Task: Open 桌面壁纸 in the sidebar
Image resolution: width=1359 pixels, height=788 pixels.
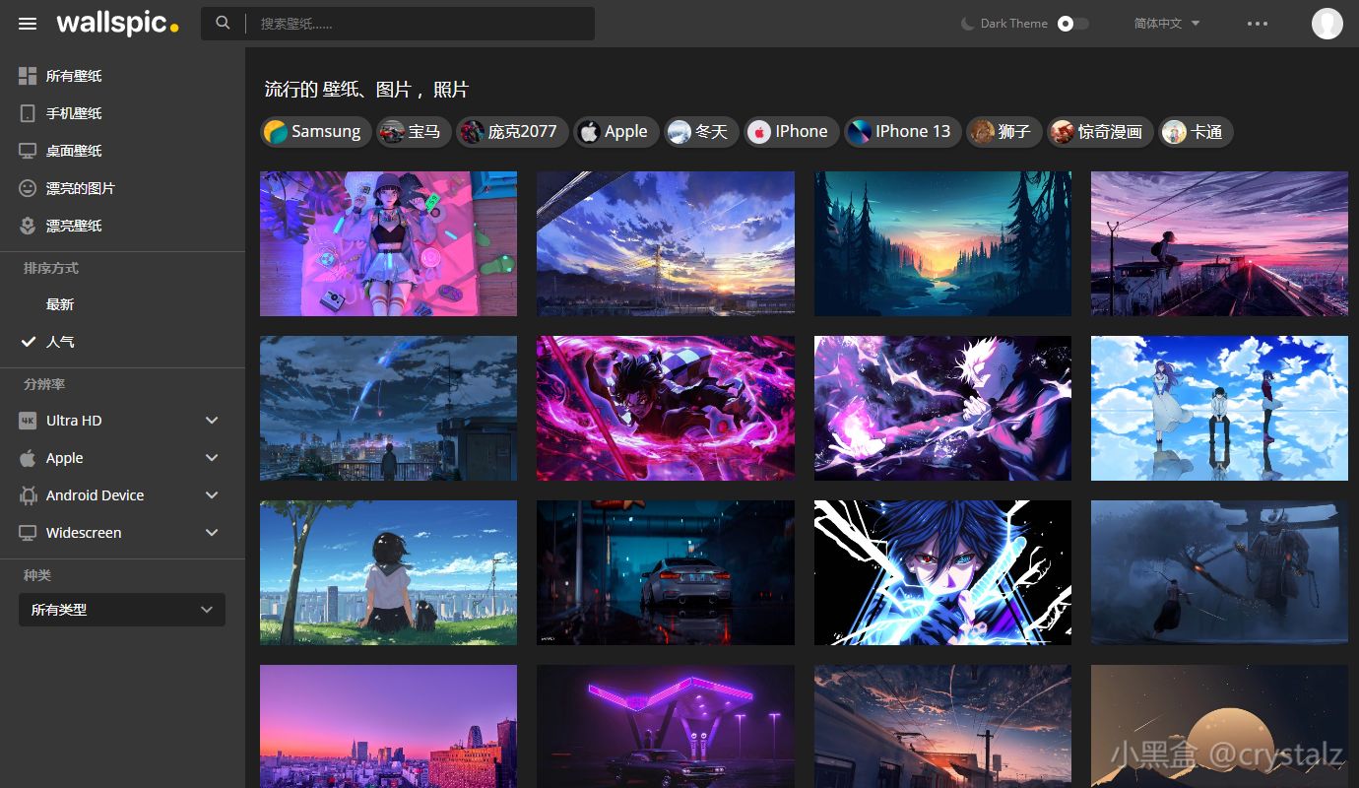Action: point(74,151)
